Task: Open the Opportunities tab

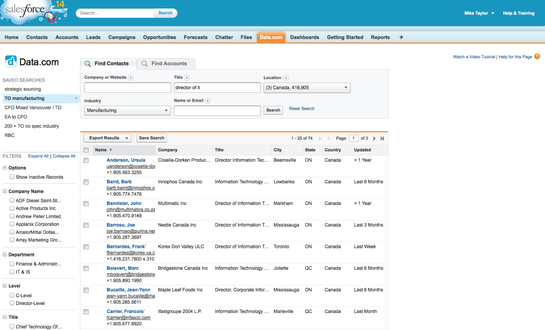Action: [160, 37]
